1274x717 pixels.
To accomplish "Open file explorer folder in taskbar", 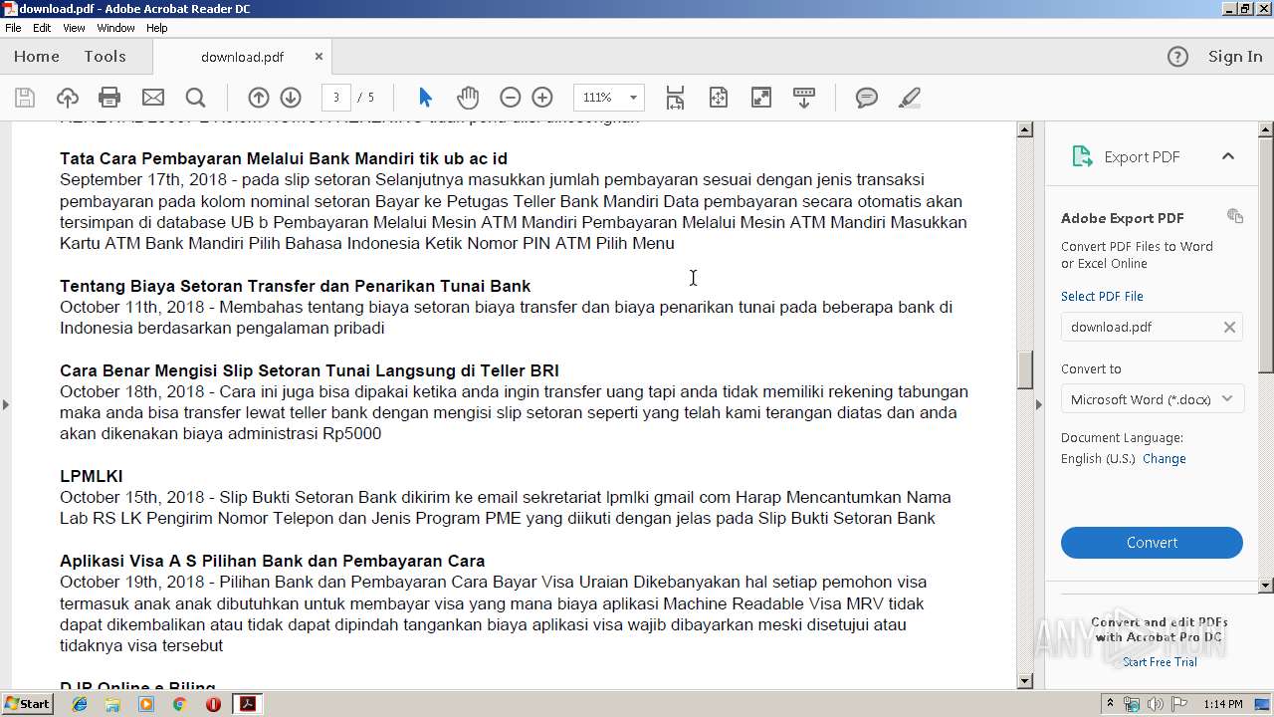I will (112, 704).
